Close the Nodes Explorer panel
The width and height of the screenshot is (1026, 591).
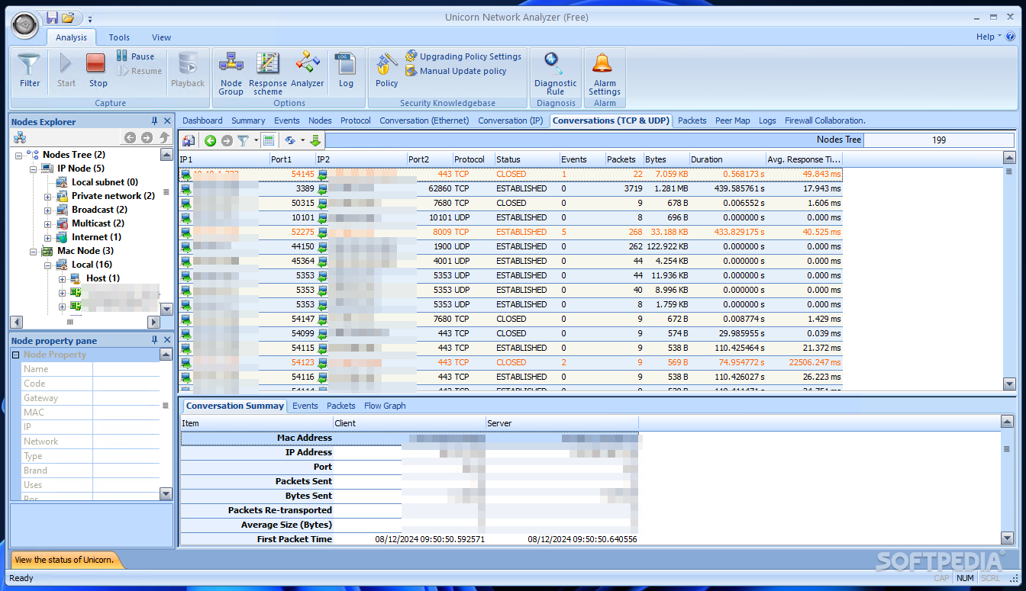(x=167, y=121)
